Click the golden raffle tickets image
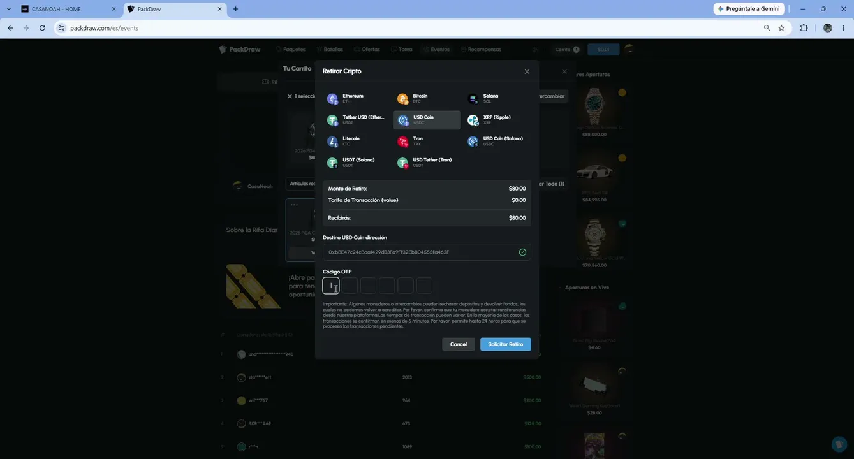The height and width of the screenshot is (459, 854). tap(253, 286)
